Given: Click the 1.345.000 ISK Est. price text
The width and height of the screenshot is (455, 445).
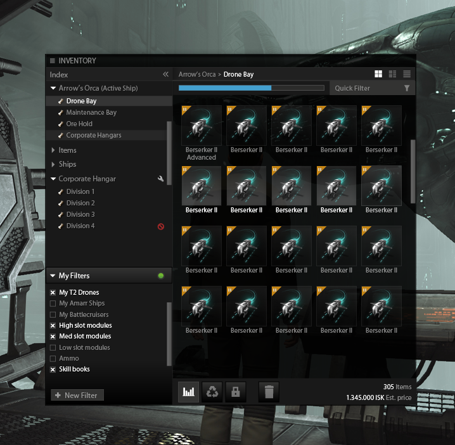Looking at the screenshot, I should pos(379,397).
